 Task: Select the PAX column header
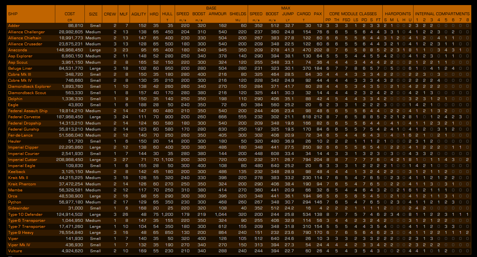pyautogui.click(x=318, y=14)
